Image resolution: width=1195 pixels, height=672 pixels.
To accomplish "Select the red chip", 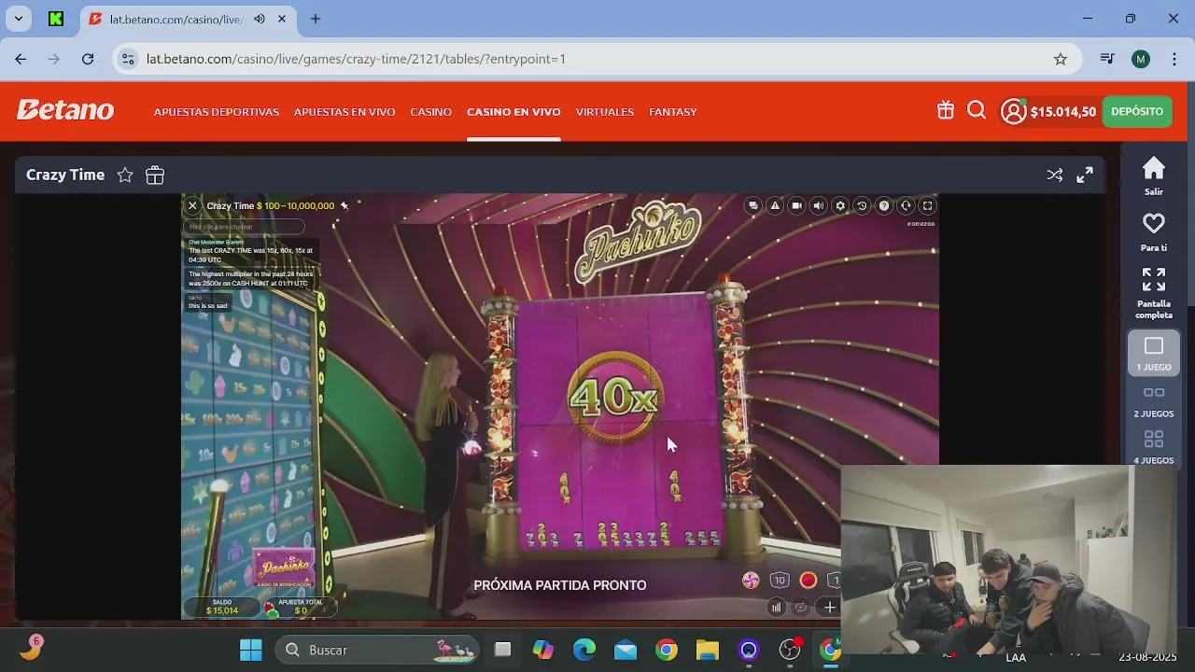I will [808, 581].
